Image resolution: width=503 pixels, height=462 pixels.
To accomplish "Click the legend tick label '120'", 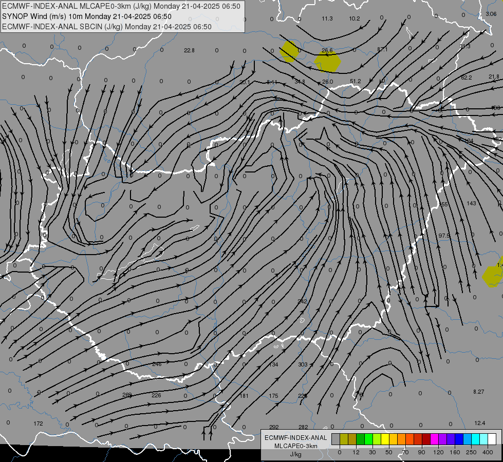I will tap(438, 452).
